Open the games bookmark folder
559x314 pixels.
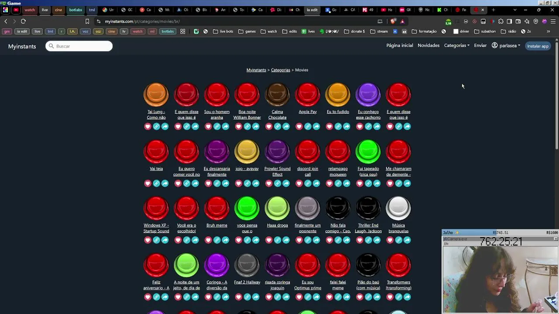pos(247,31)
